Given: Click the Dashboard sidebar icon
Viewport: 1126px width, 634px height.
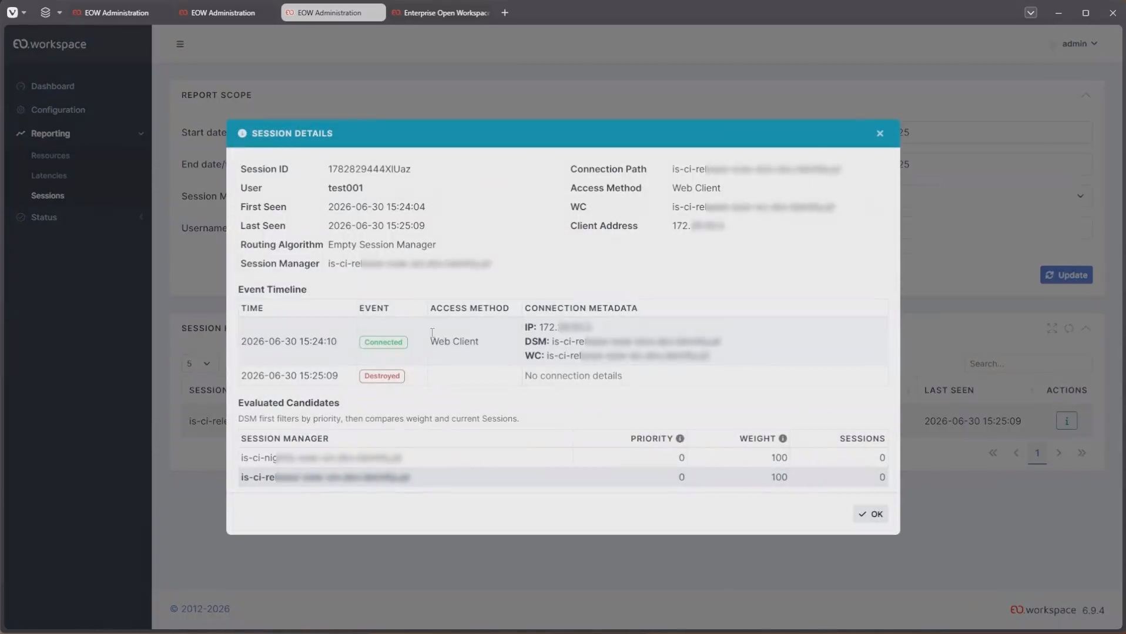Looking at the screenshot, I should [21, 86].
